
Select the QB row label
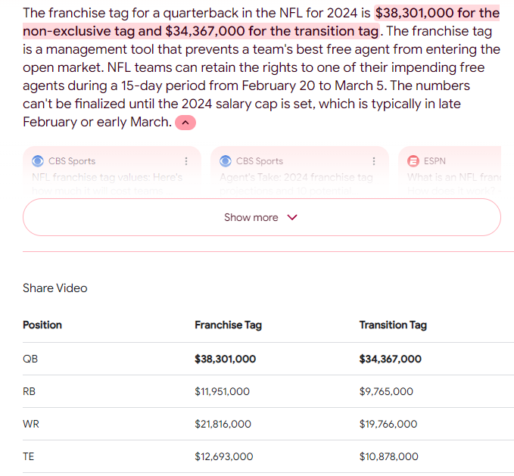coord(30,359)
